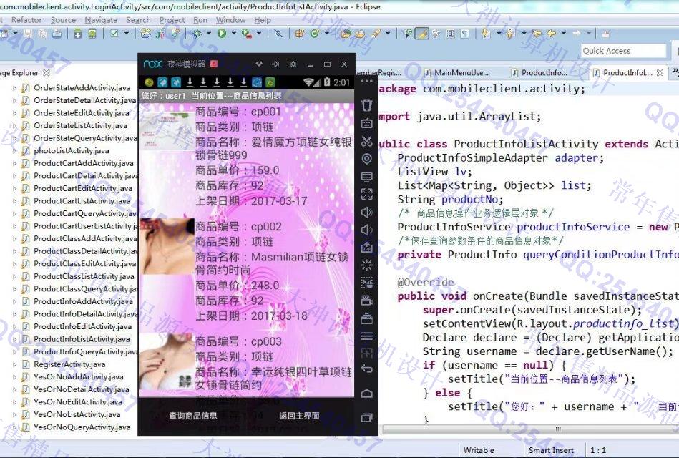Click the Nox fullscreen expand icon
The width and height of the screenshot is (679, 458).
367,194
